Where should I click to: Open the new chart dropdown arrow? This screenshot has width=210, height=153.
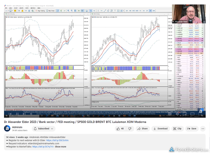click(8, 11)
